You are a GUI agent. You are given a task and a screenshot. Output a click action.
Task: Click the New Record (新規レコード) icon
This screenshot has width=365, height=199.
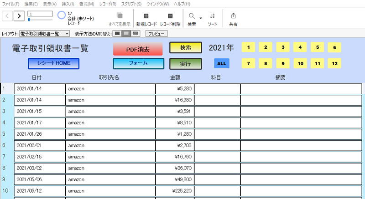coord(146,16)
